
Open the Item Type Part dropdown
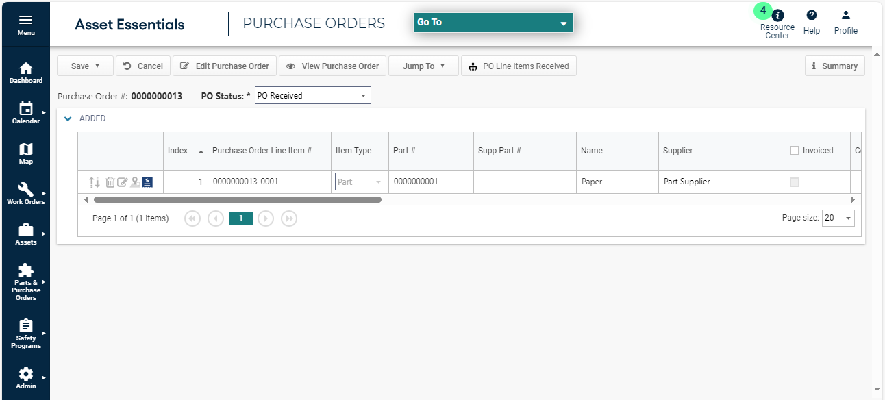point(360,182)
